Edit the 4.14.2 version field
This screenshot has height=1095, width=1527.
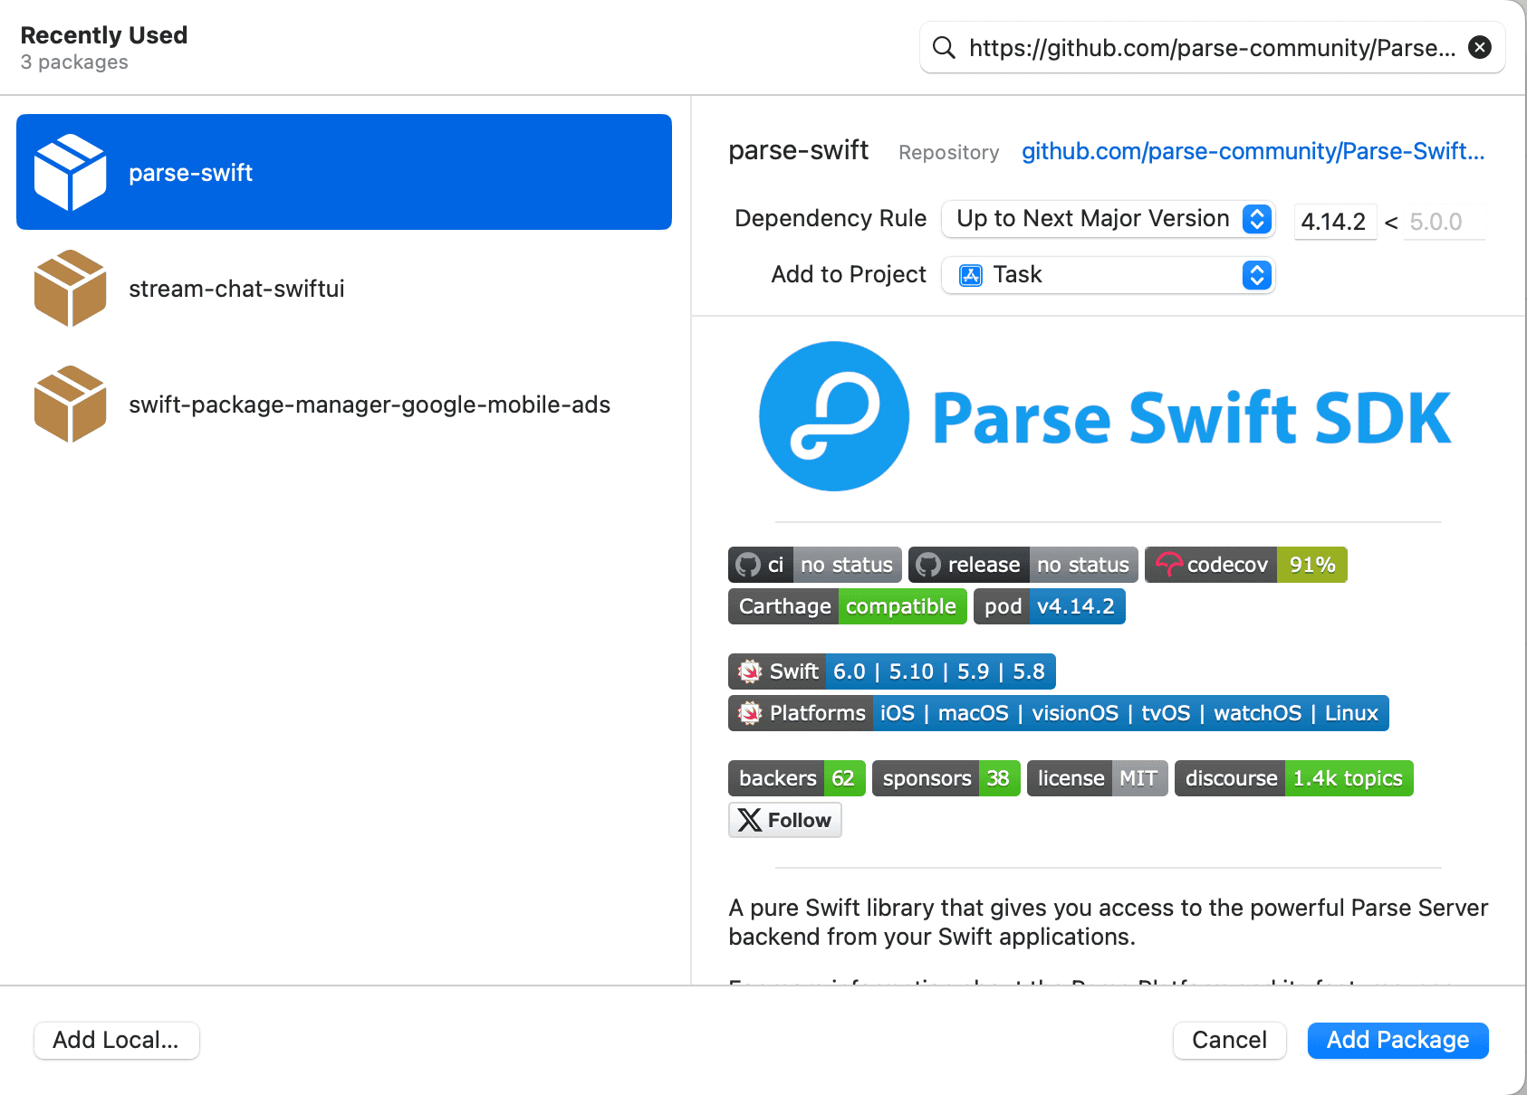tap(1335, 222)
